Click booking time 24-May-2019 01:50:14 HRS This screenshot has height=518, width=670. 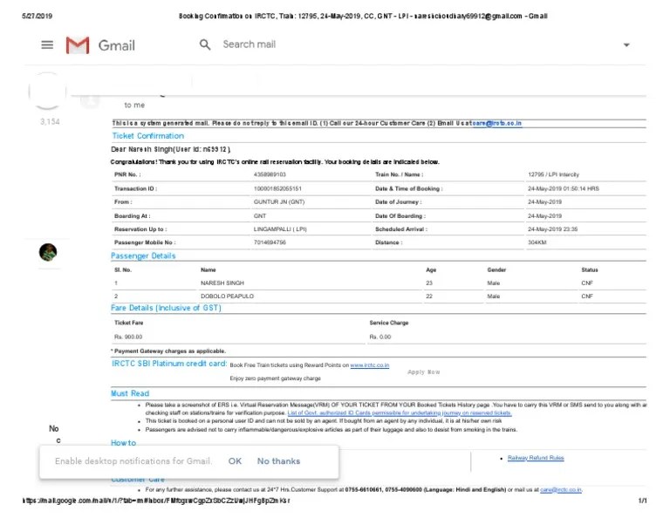[564, 188]
